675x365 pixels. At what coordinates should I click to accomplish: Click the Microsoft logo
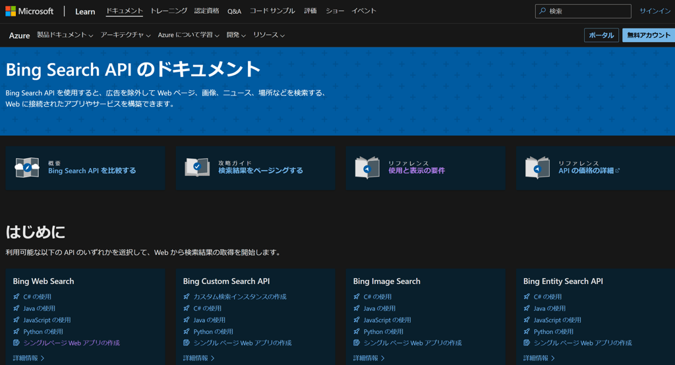click(x=29, y=11)
